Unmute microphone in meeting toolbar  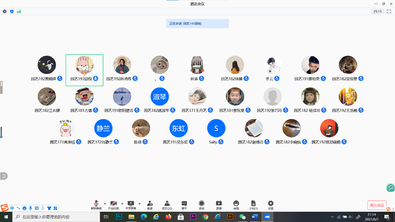tap(96, 204)
